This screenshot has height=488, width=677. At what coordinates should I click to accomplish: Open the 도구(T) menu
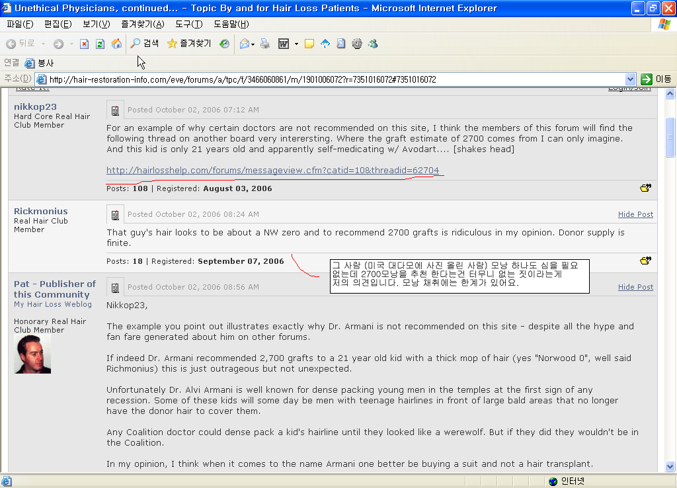(x=188, y=24)
